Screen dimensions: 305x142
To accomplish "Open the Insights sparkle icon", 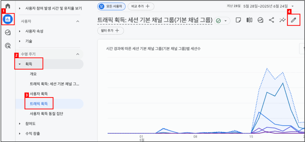I will (x=282, y=20).
